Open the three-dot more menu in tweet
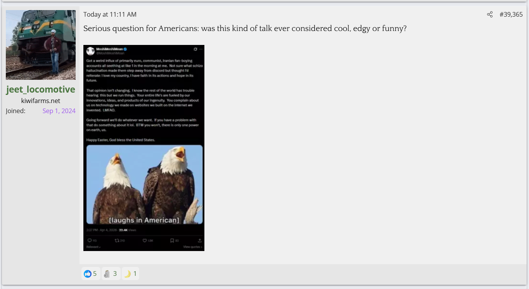The image size is (529, 289). pyautogui.click(x=201, y=49)
